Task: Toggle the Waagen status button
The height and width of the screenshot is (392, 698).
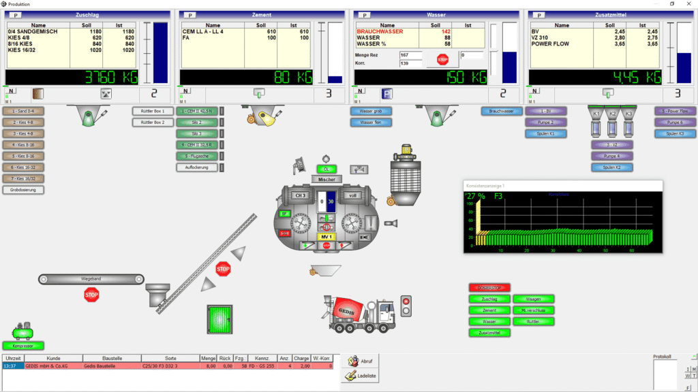Action: point(534,299)
